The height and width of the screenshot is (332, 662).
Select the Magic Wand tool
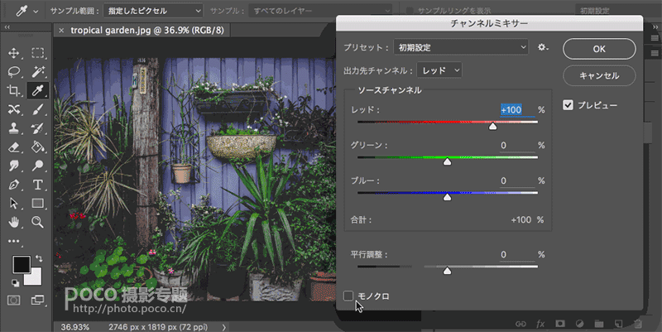tap(37, 71)
